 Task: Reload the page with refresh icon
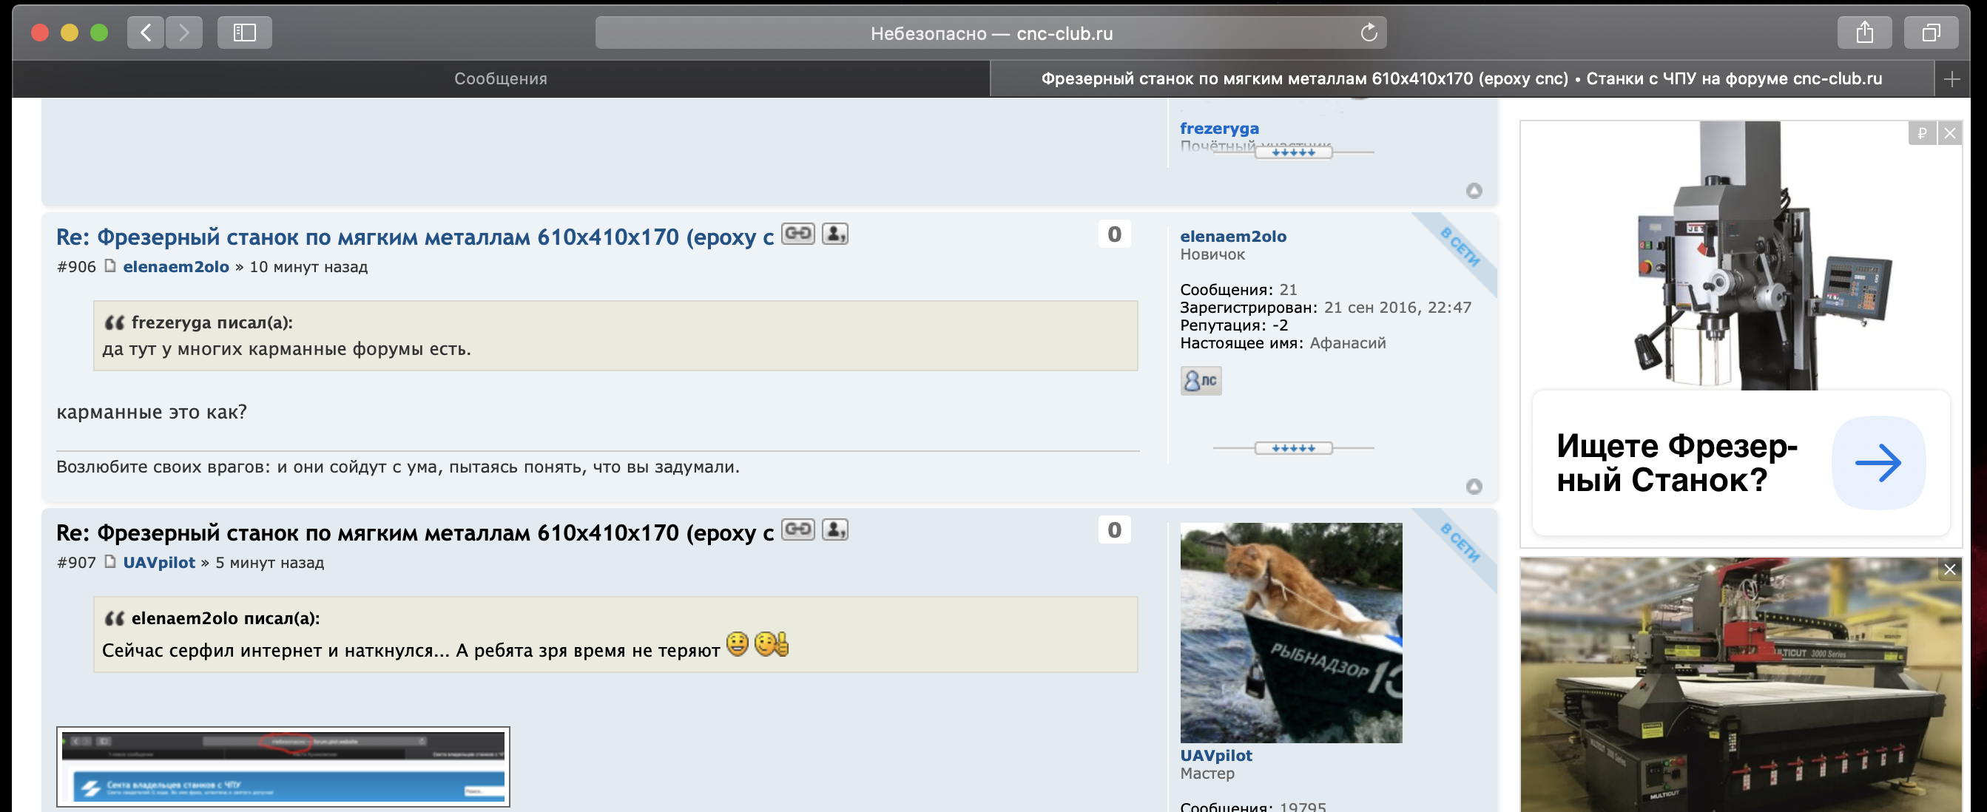pos(1369,33)
